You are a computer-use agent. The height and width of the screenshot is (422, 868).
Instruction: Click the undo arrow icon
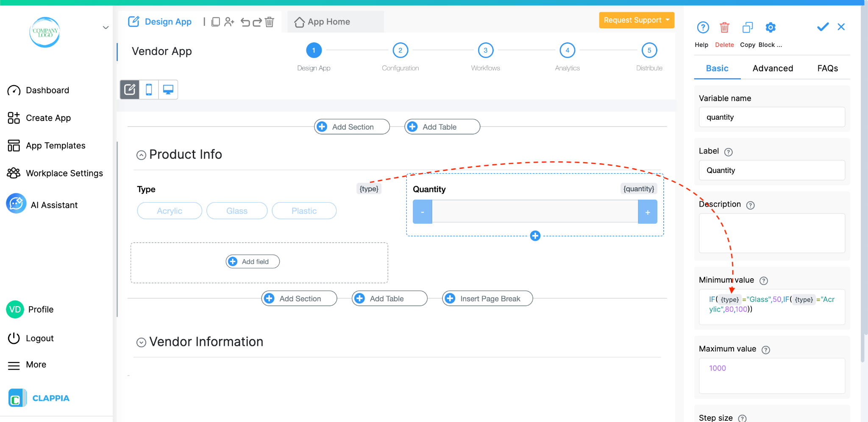[245, 22]
